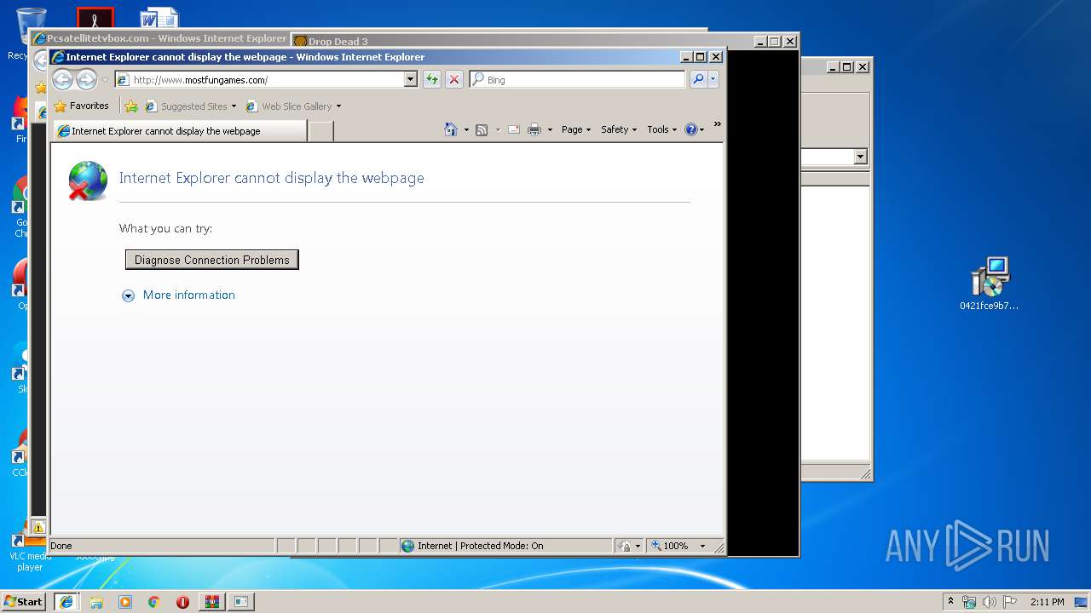This screenshot has width=1091, height=613.
Task: Expand the Web Slice Gallery dropdown arrow
Action: (x=338, y=106)
